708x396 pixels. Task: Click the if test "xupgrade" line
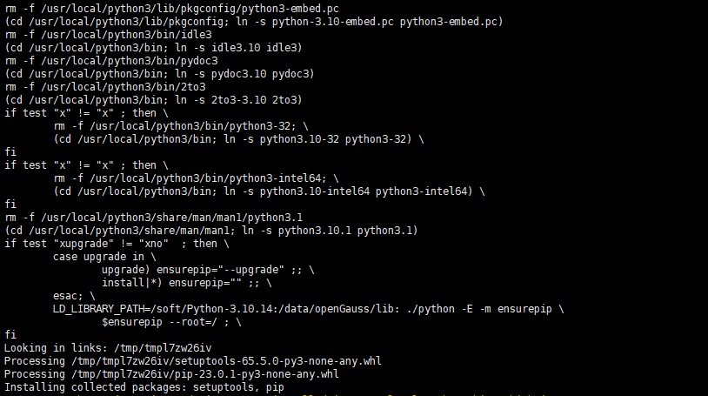pos(111,244)
